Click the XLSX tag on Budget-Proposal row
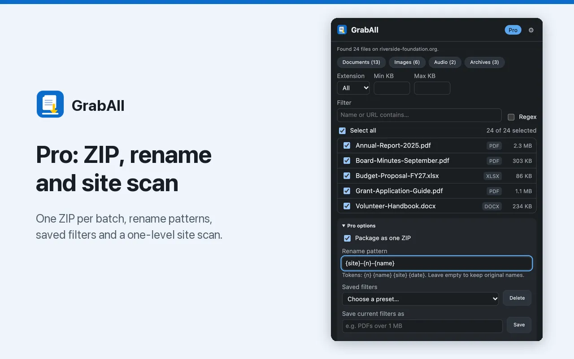Screen dimensions: 574x359 (492, 176)
